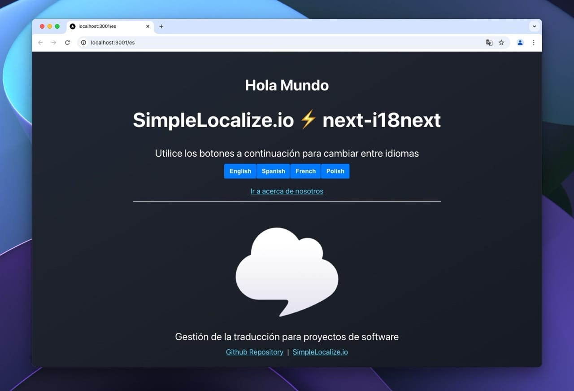
Task: Switch language to French
Action: [x=306, y=171]
